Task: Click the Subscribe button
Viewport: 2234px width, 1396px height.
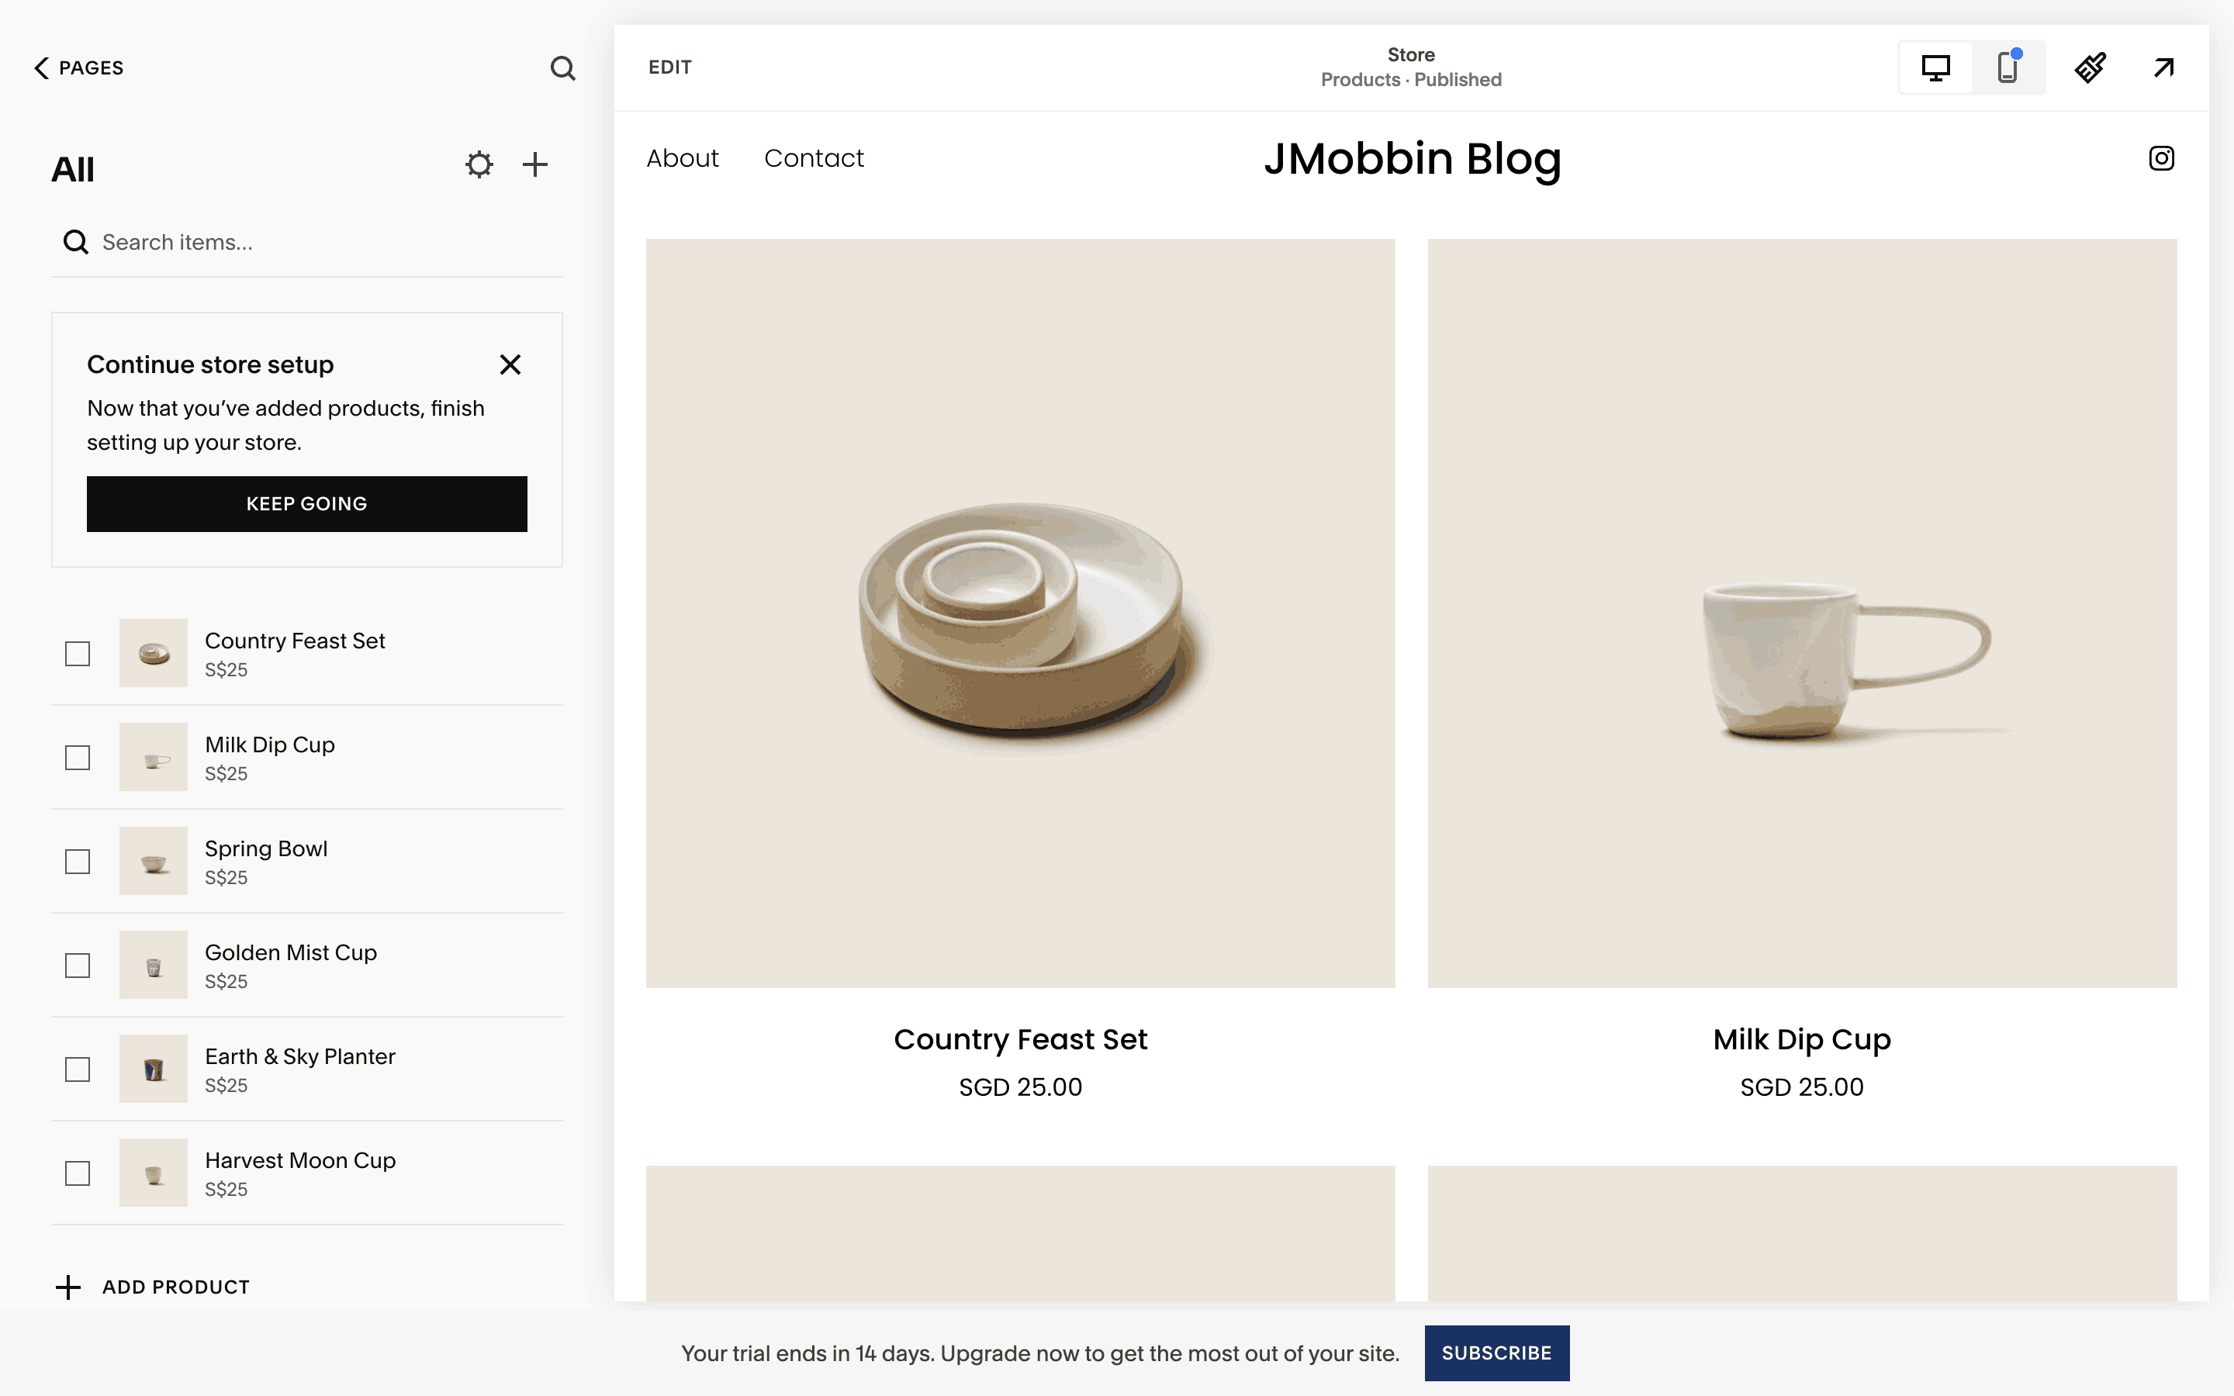Action: [x=1496, y=1353]
